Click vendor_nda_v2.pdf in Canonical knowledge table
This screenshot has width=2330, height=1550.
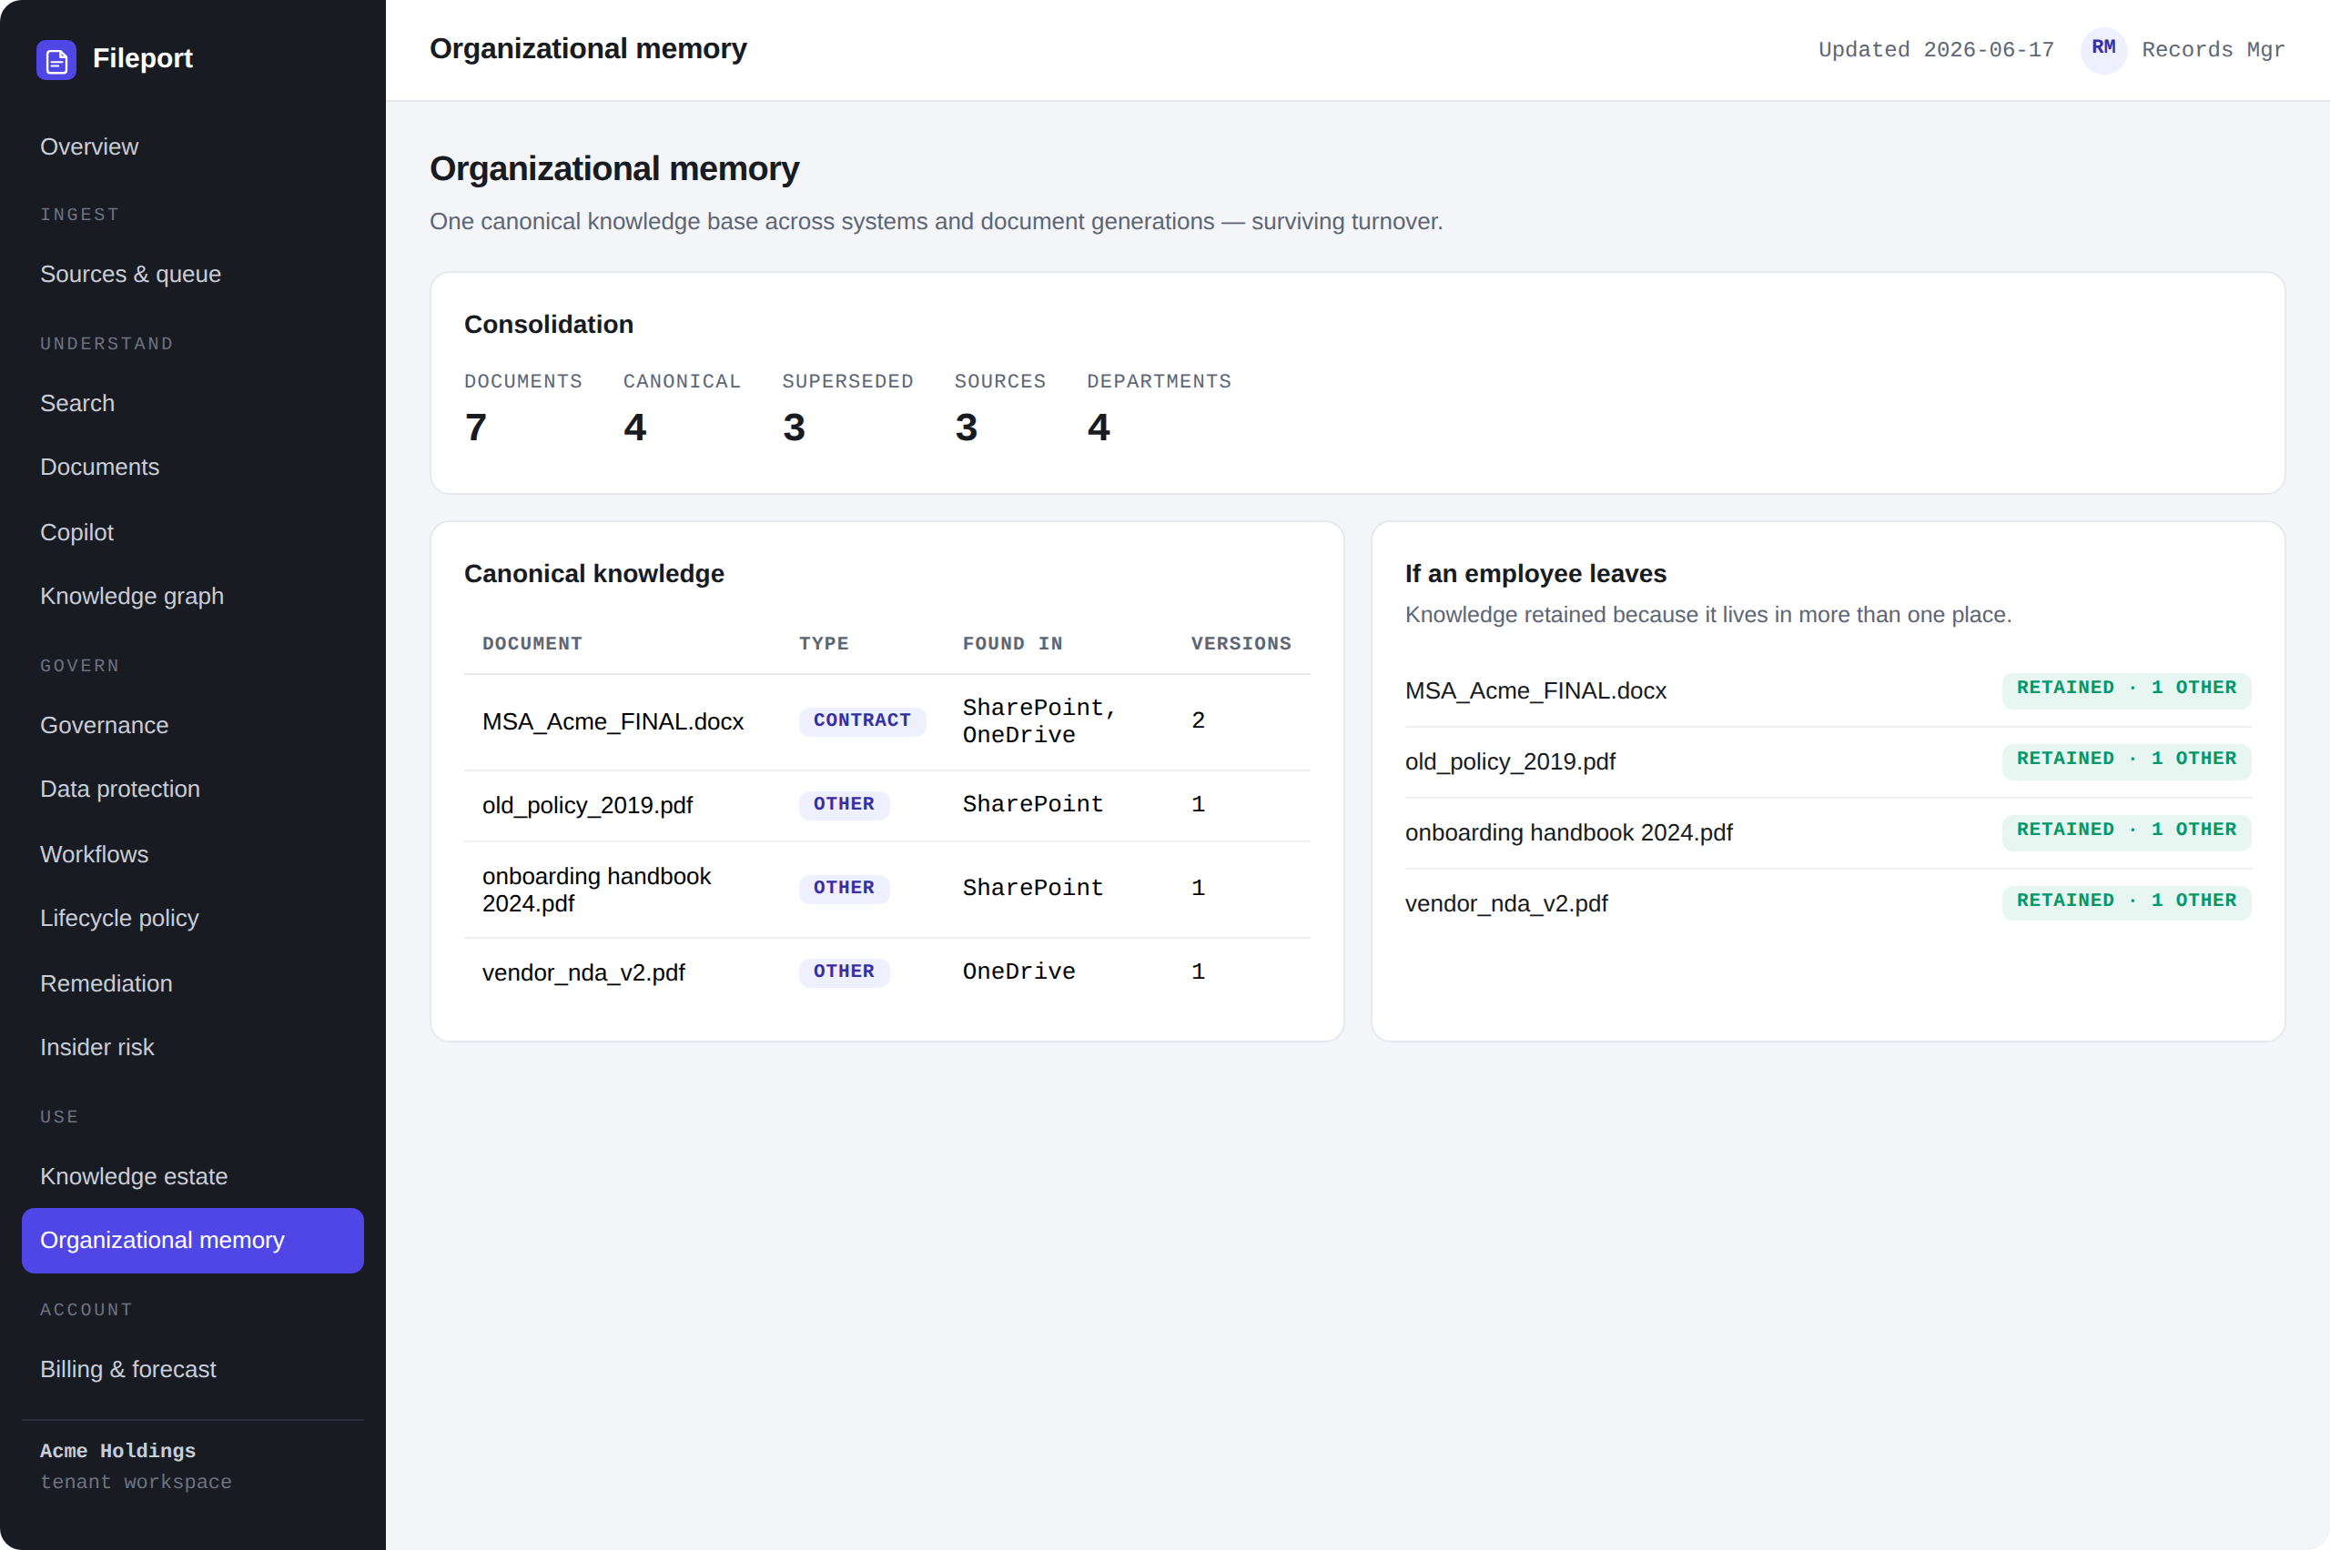tap(583, 972)
